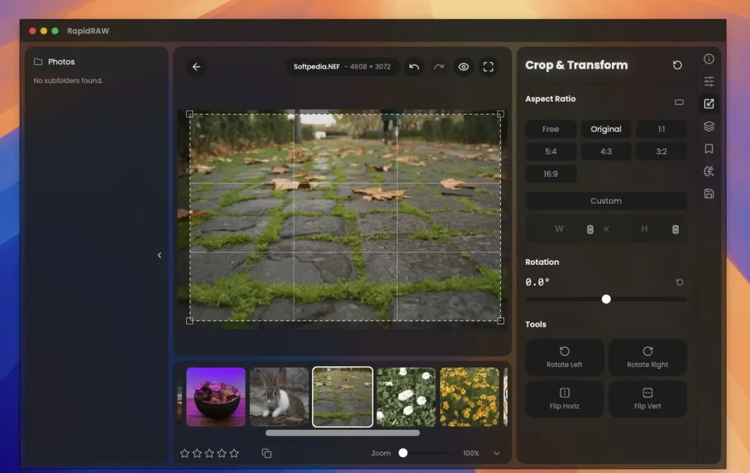Undo the last edit
750x473 pixels.
pyautogui.click(x=414, y=67)
